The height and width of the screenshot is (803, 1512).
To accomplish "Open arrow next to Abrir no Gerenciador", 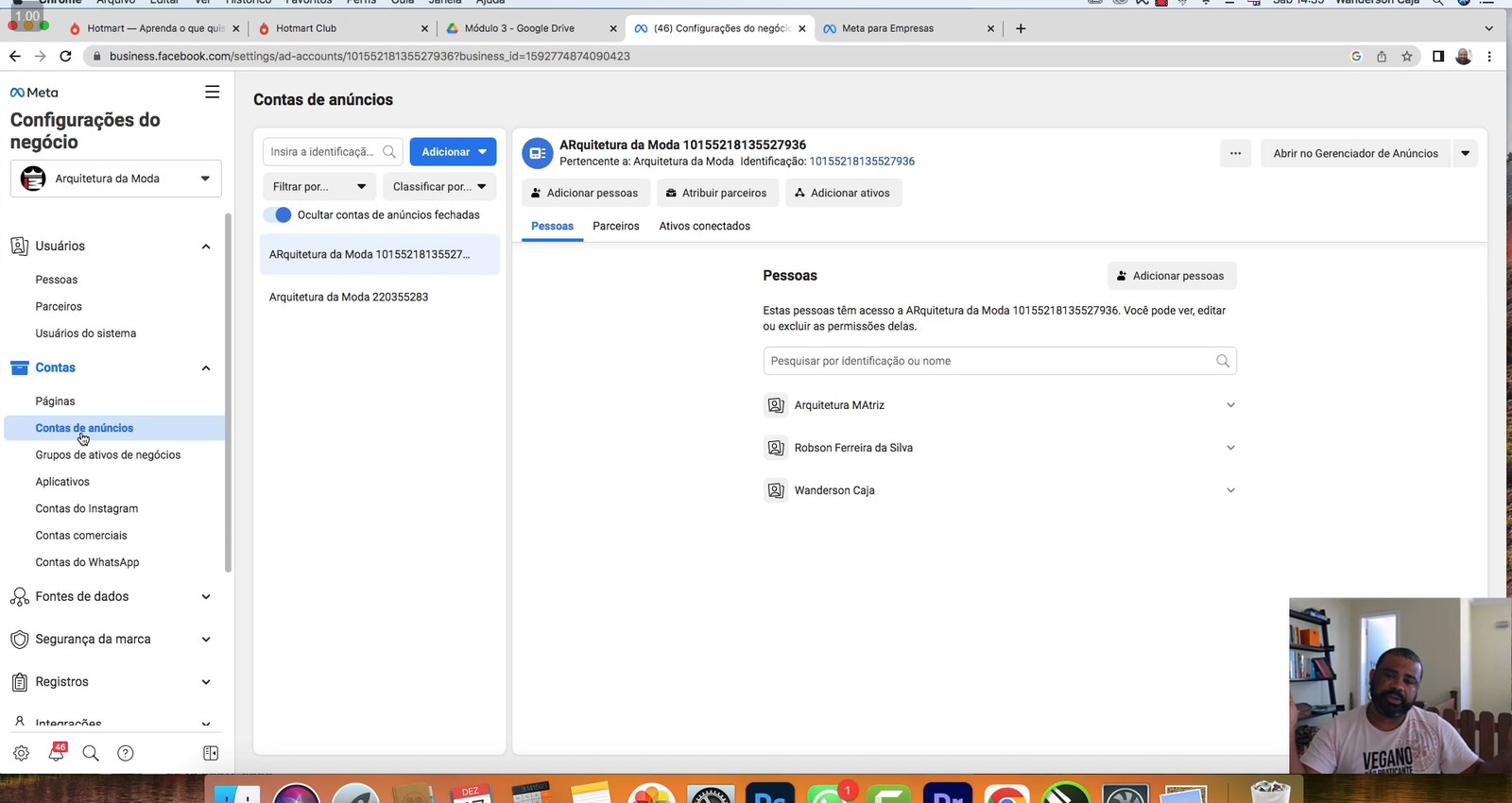I will pos(1465,153).
